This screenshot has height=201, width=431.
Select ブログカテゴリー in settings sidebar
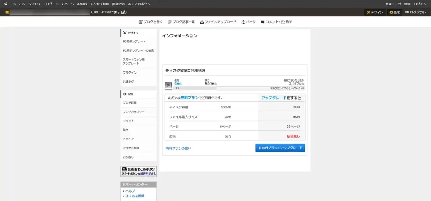[134, 112]
